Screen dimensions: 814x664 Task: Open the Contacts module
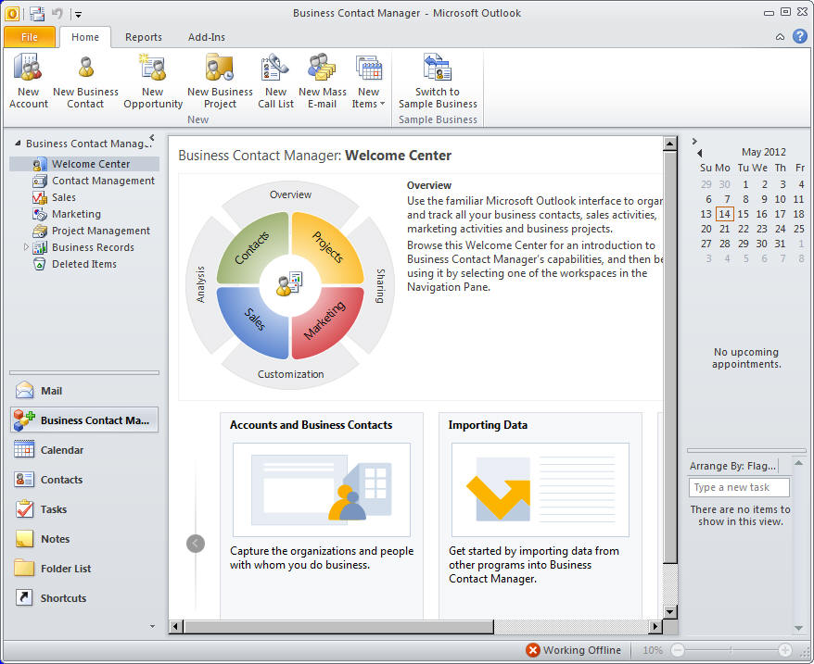tap(84, 480)
